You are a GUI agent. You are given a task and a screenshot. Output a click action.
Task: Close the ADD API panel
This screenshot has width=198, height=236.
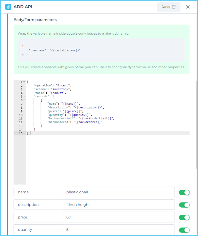coord(188,7)
